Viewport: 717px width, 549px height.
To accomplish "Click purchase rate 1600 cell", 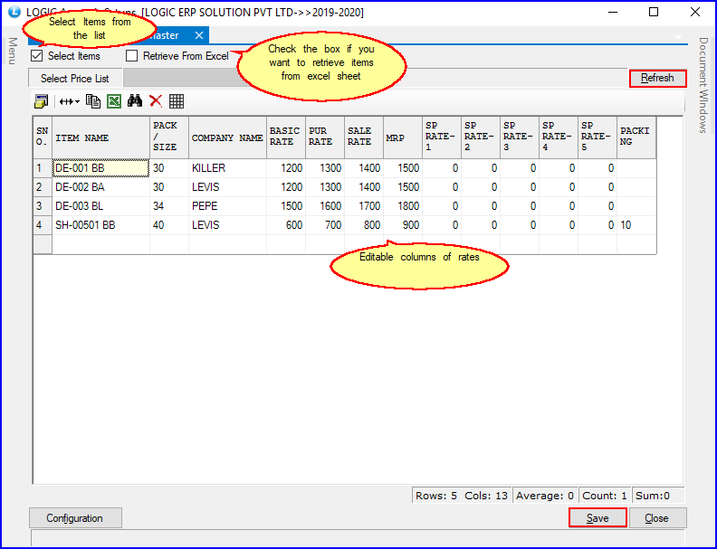I will click(x=325, y=206).
